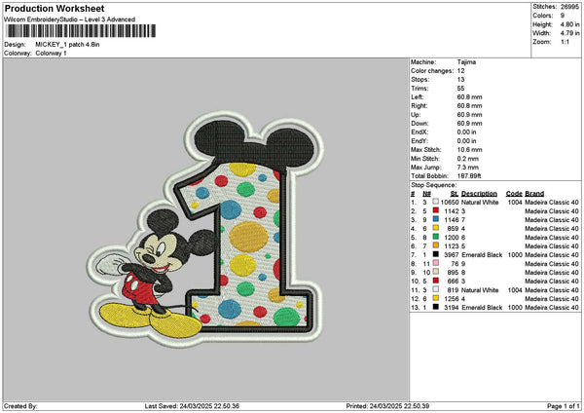
Task: Select the Color changes value 12
Action: click(x=460, y=71)
